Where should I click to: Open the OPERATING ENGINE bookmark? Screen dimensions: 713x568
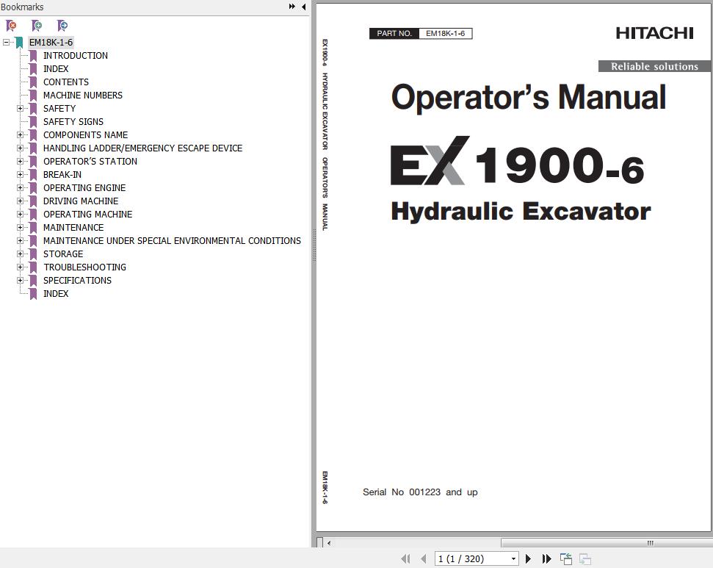[84, 187]
